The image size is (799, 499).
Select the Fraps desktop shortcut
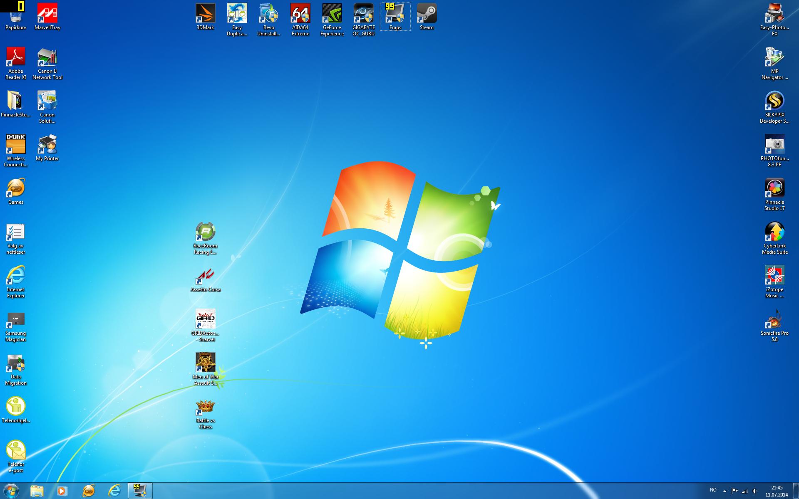point(395,16)
